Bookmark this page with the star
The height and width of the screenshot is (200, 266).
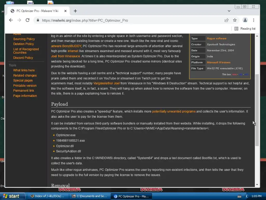click(x=235, y=20)
